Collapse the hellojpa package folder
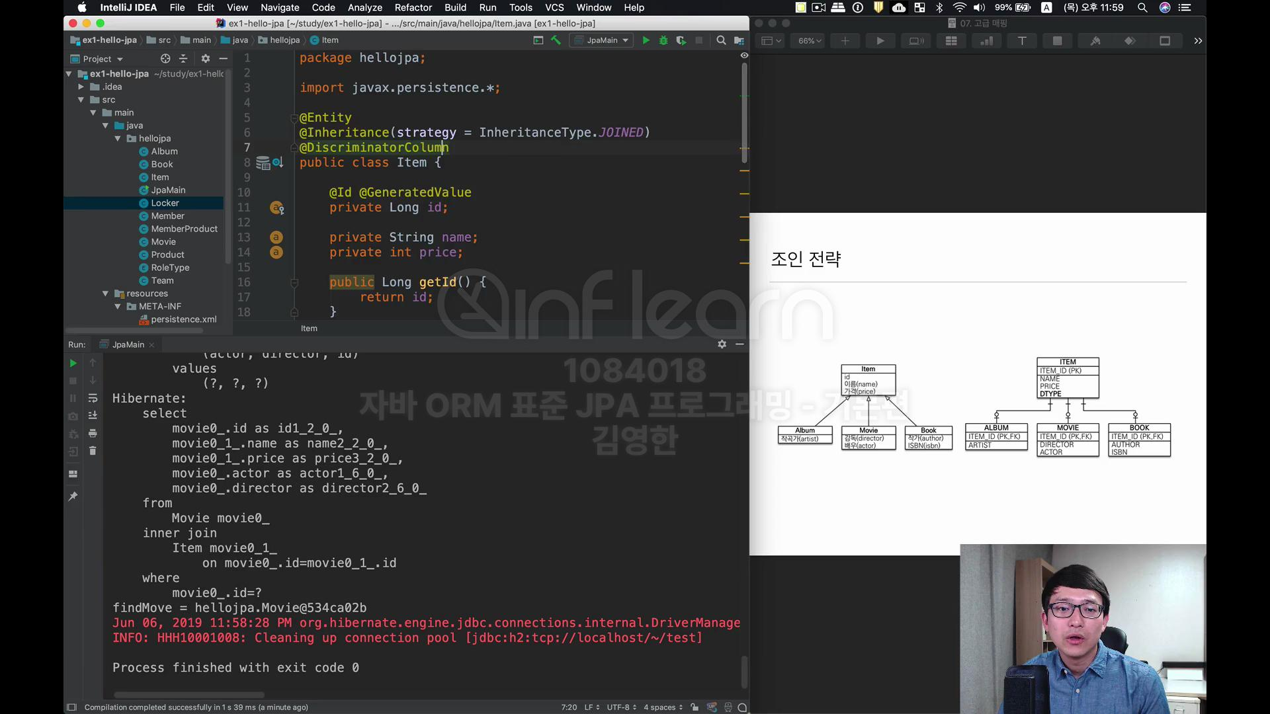 [118, 139]
